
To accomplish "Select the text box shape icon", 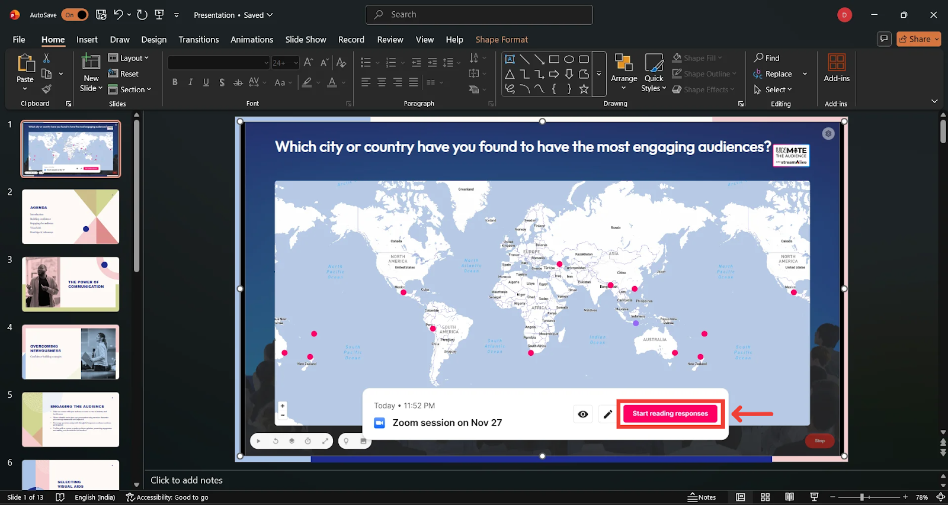I will (510, 59).
